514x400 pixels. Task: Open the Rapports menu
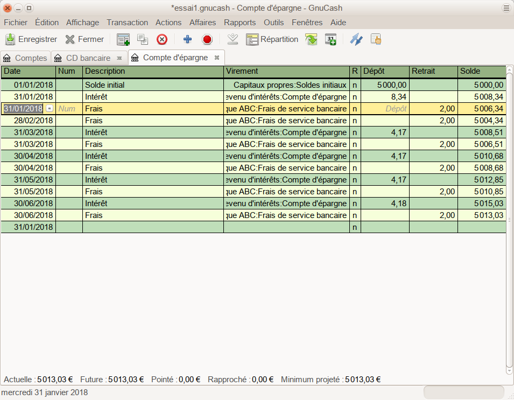[240, 23]
